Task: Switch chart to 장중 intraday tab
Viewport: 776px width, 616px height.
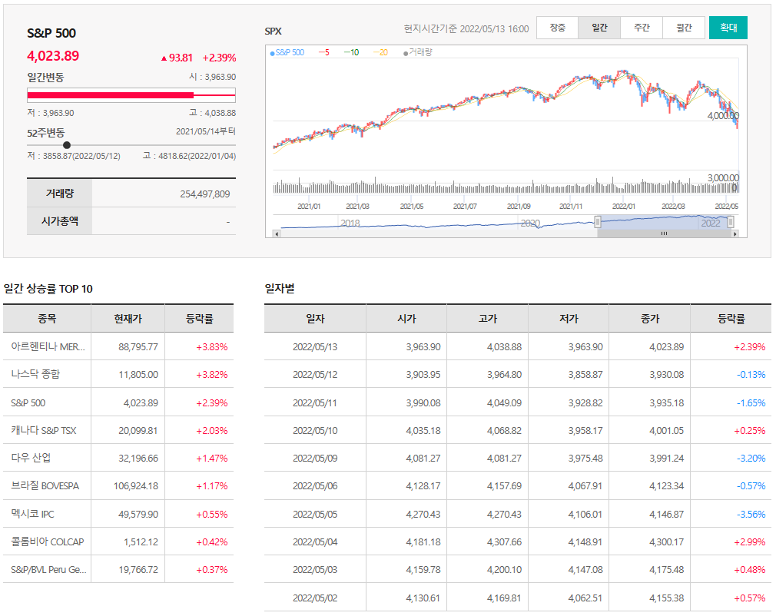Action: [557, 28]
